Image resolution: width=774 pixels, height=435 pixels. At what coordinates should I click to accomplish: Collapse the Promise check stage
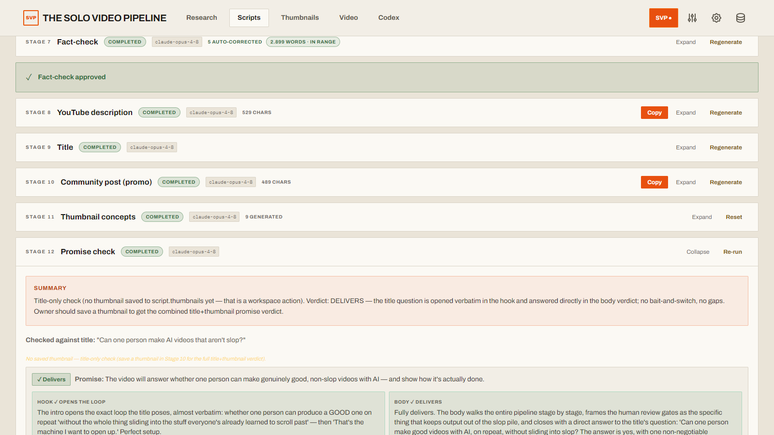point(698,252)
